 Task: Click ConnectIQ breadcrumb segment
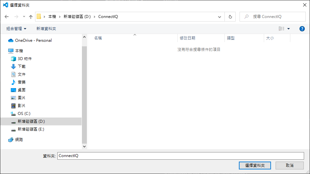point(108,17)
